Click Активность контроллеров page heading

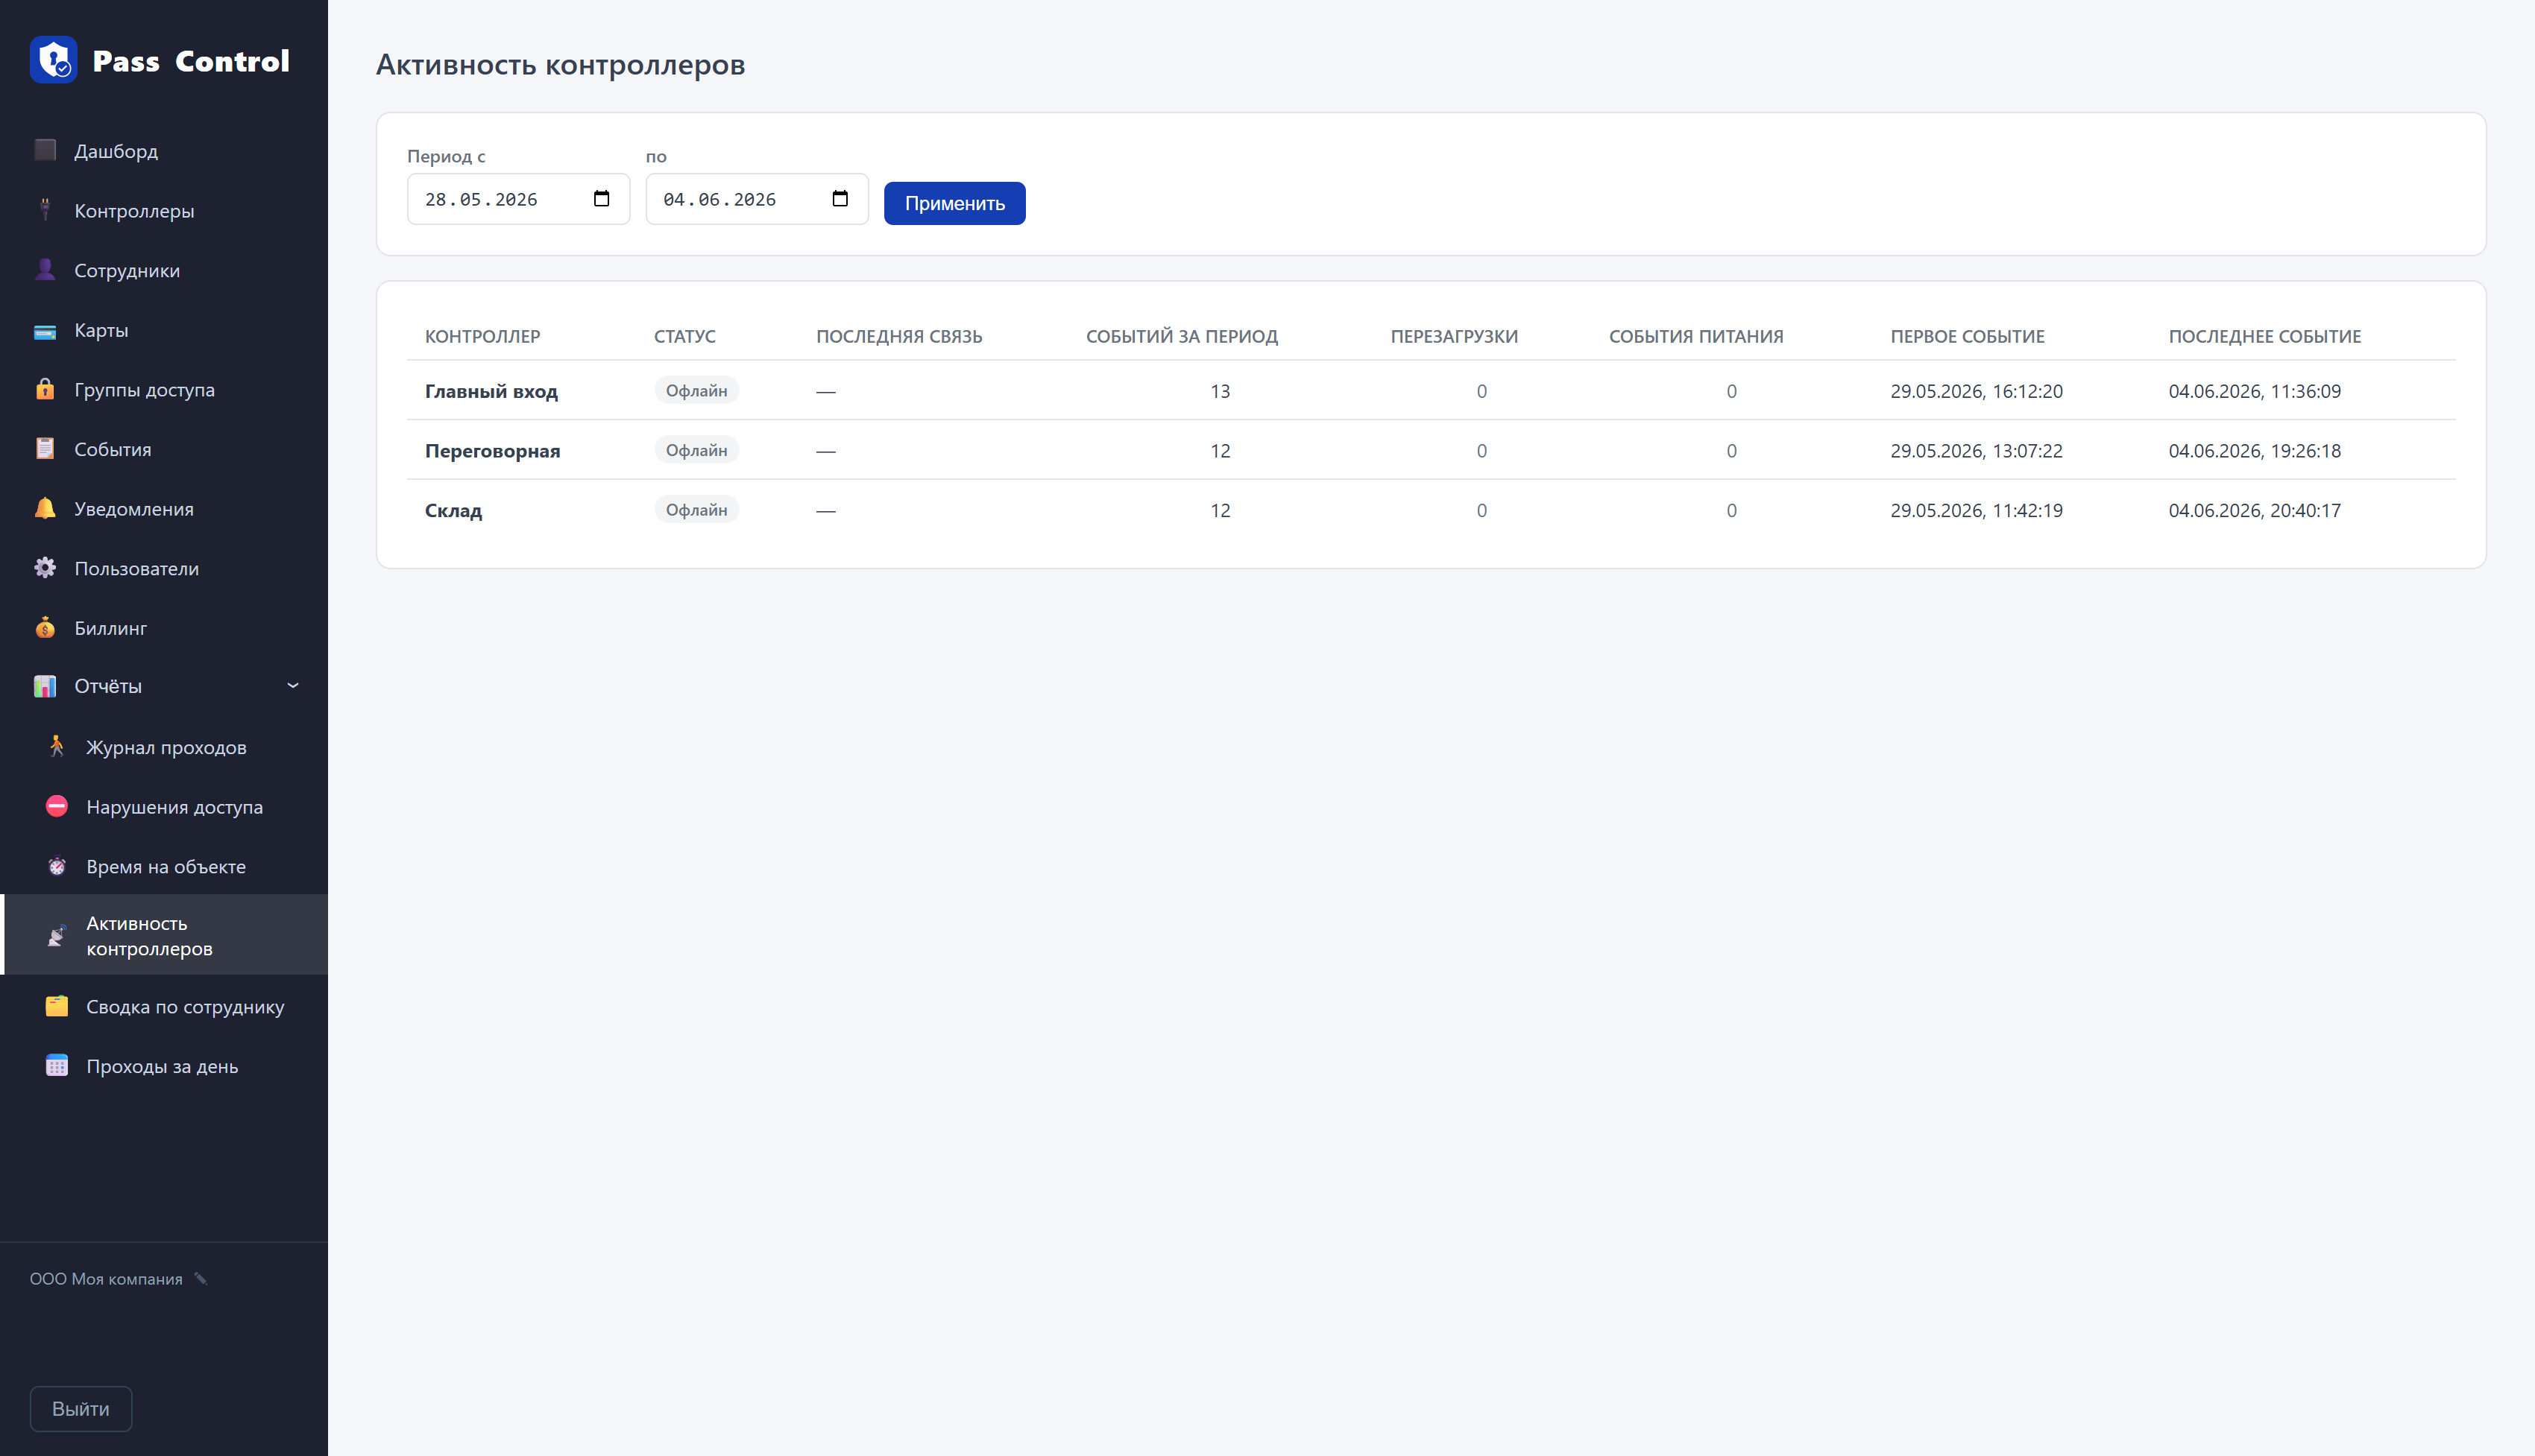560,64
